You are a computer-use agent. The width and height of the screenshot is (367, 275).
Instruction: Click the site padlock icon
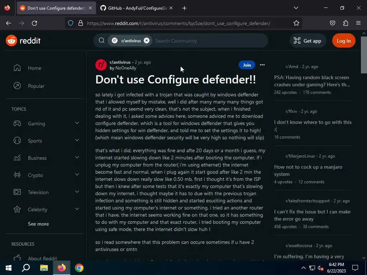(x=81, y=23)
